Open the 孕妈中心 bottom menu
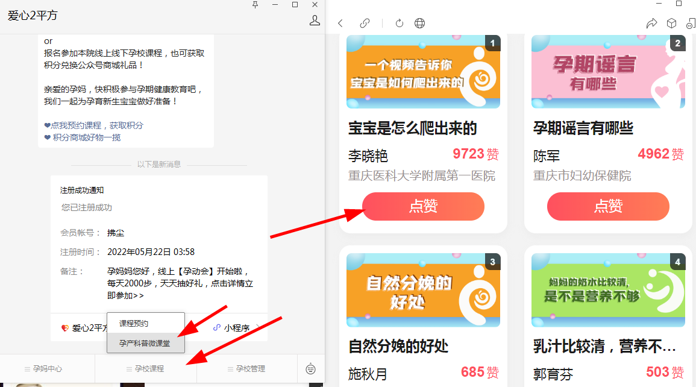 tap(48, 369)
